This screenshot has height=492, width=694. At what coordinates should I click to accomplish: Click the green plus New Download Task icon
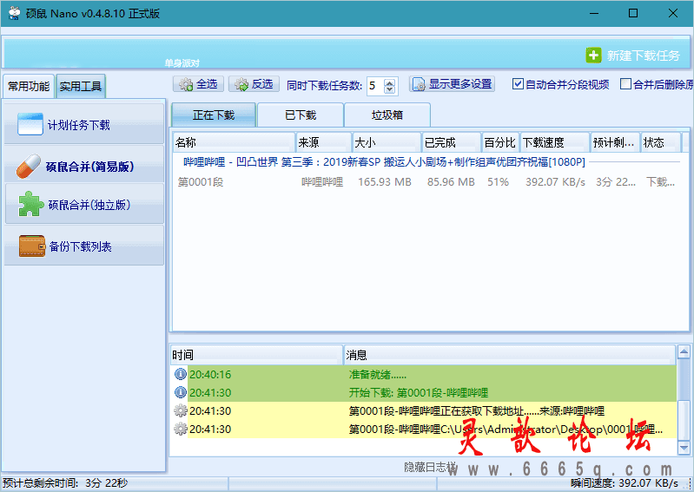(593, 56)
